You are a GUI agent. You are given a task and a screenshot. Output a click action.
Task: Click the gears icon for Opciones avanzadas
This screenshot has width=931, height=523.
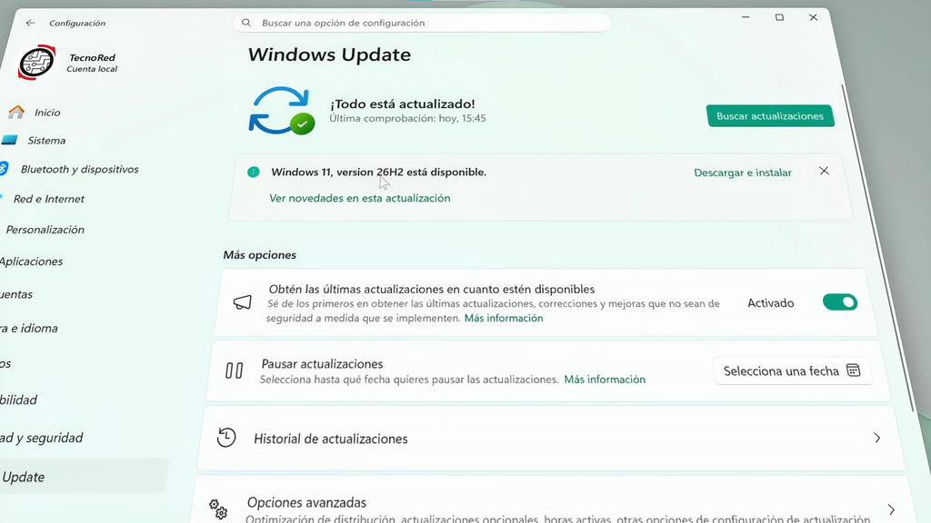pyautogui.click(x=218, y=508)
